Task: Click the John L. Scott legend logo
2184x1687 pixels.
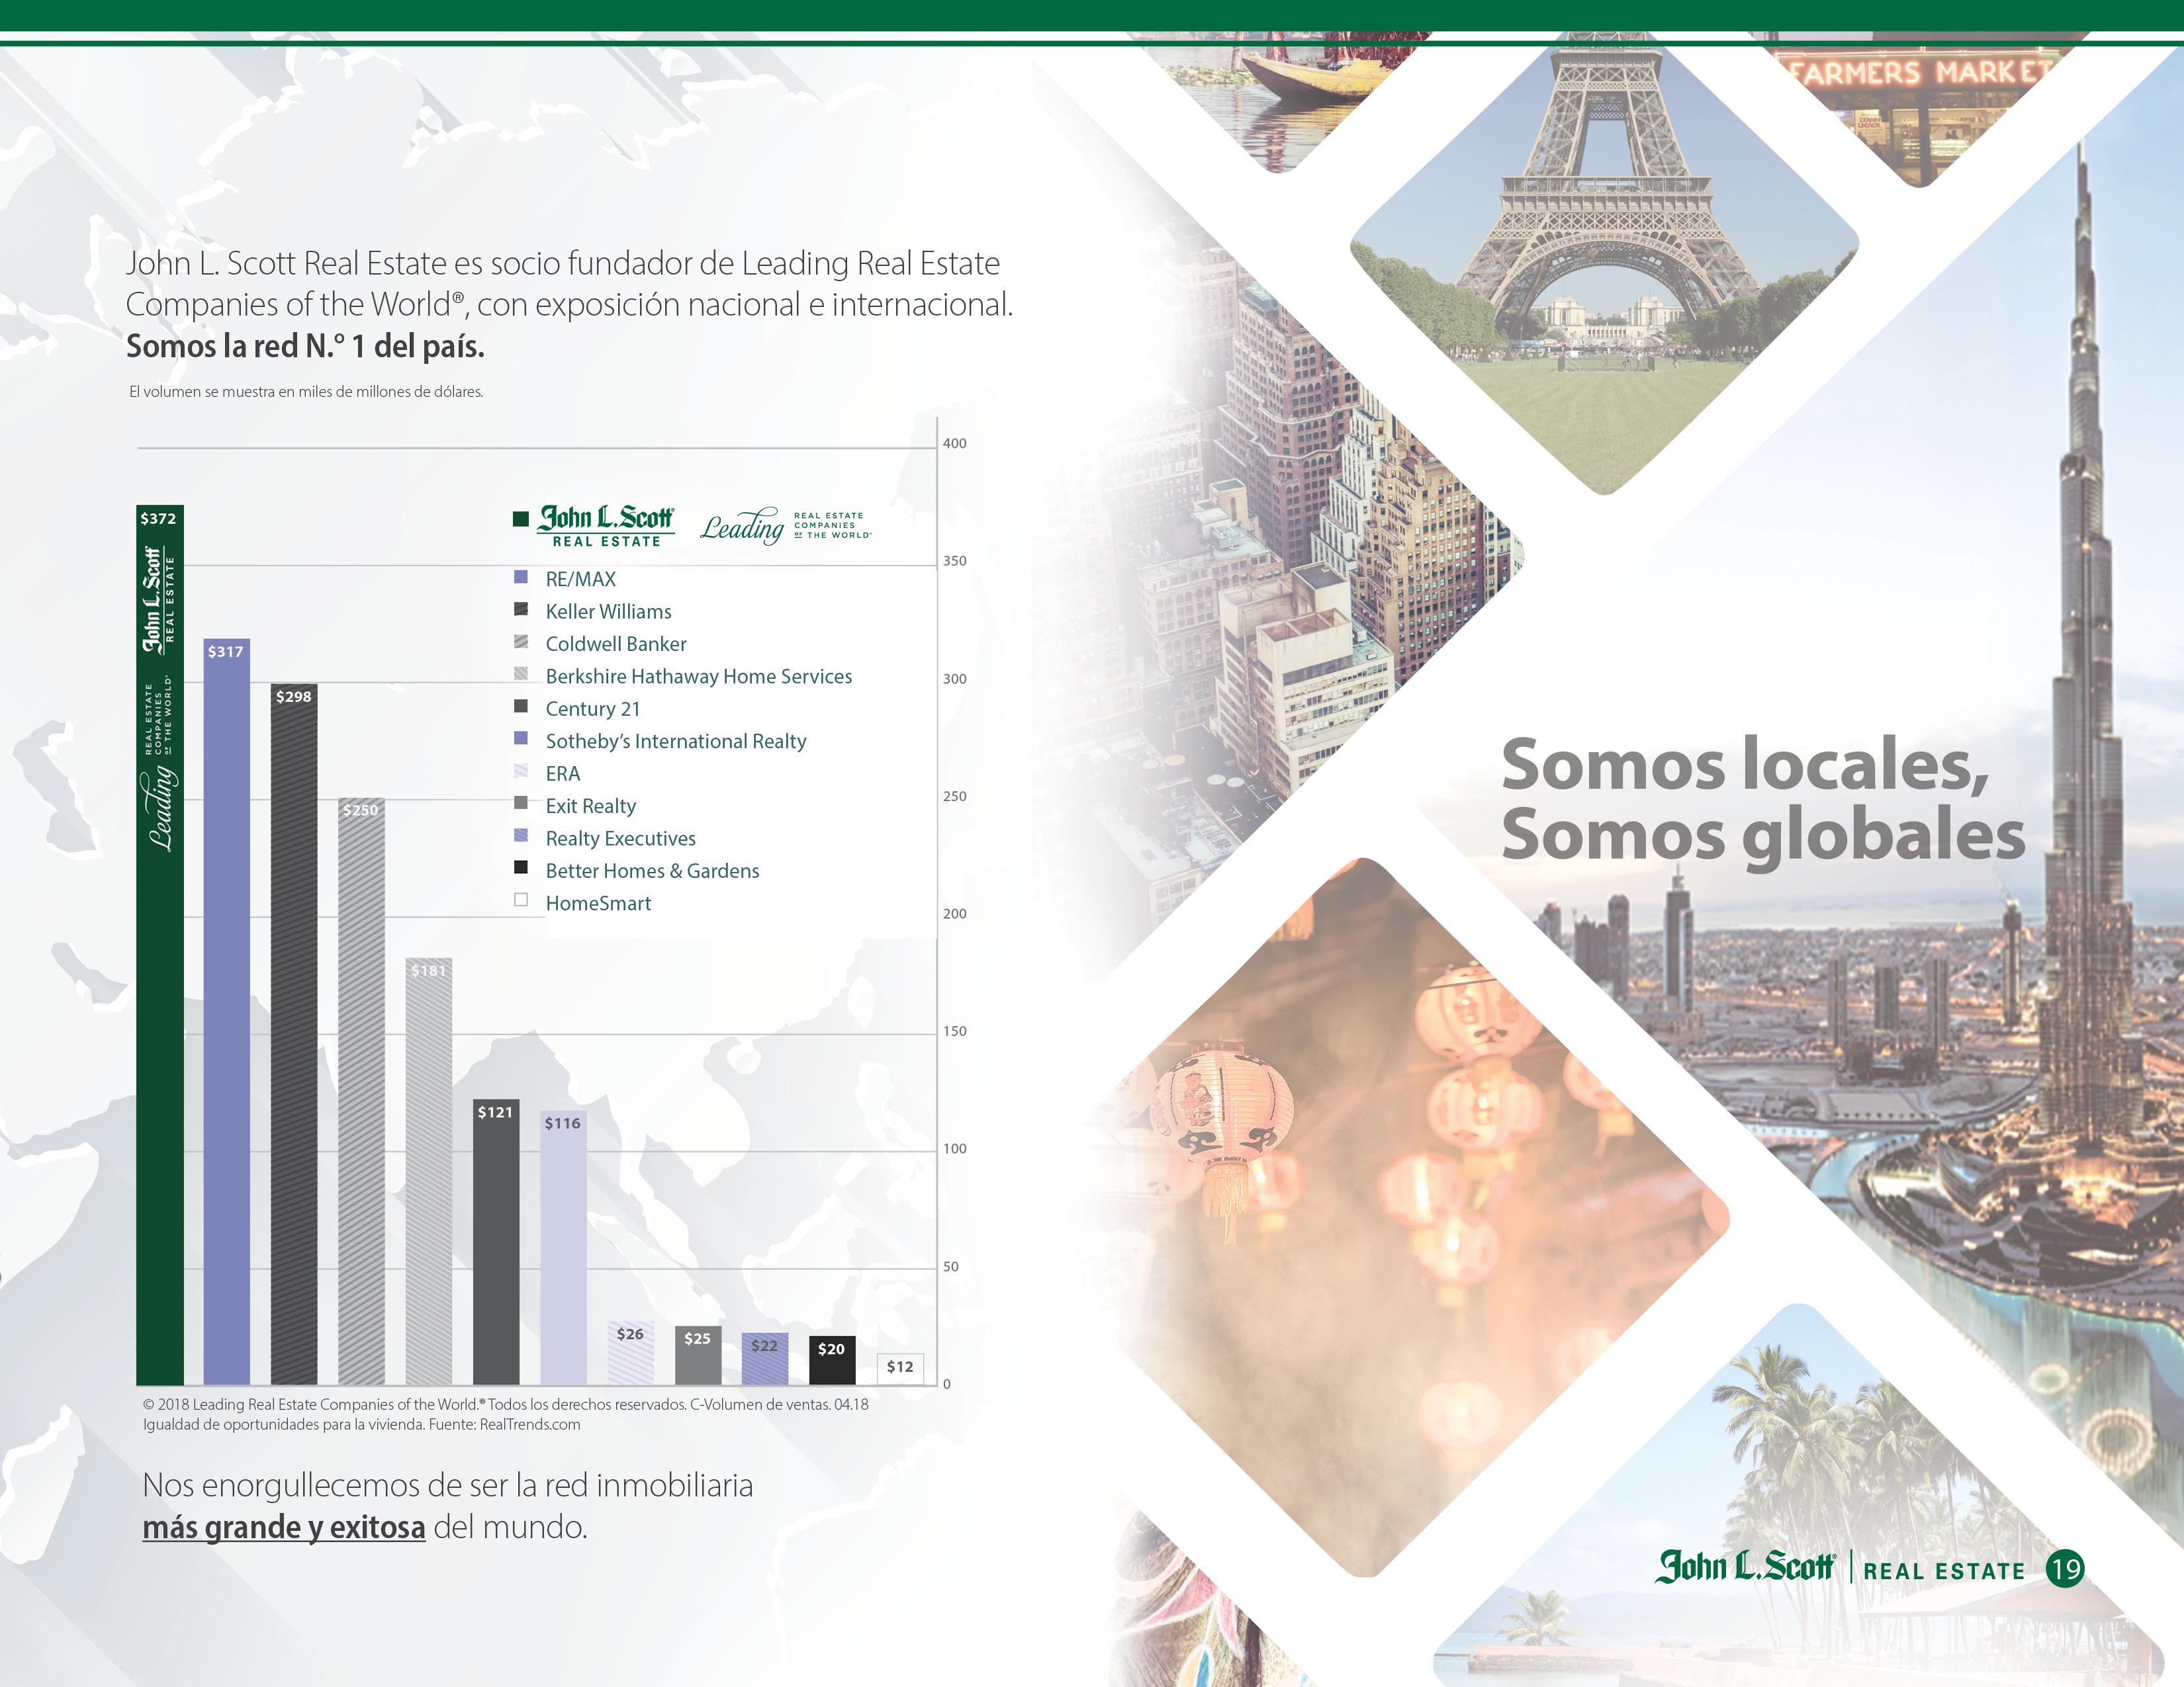Action: (x=606, y=526)
